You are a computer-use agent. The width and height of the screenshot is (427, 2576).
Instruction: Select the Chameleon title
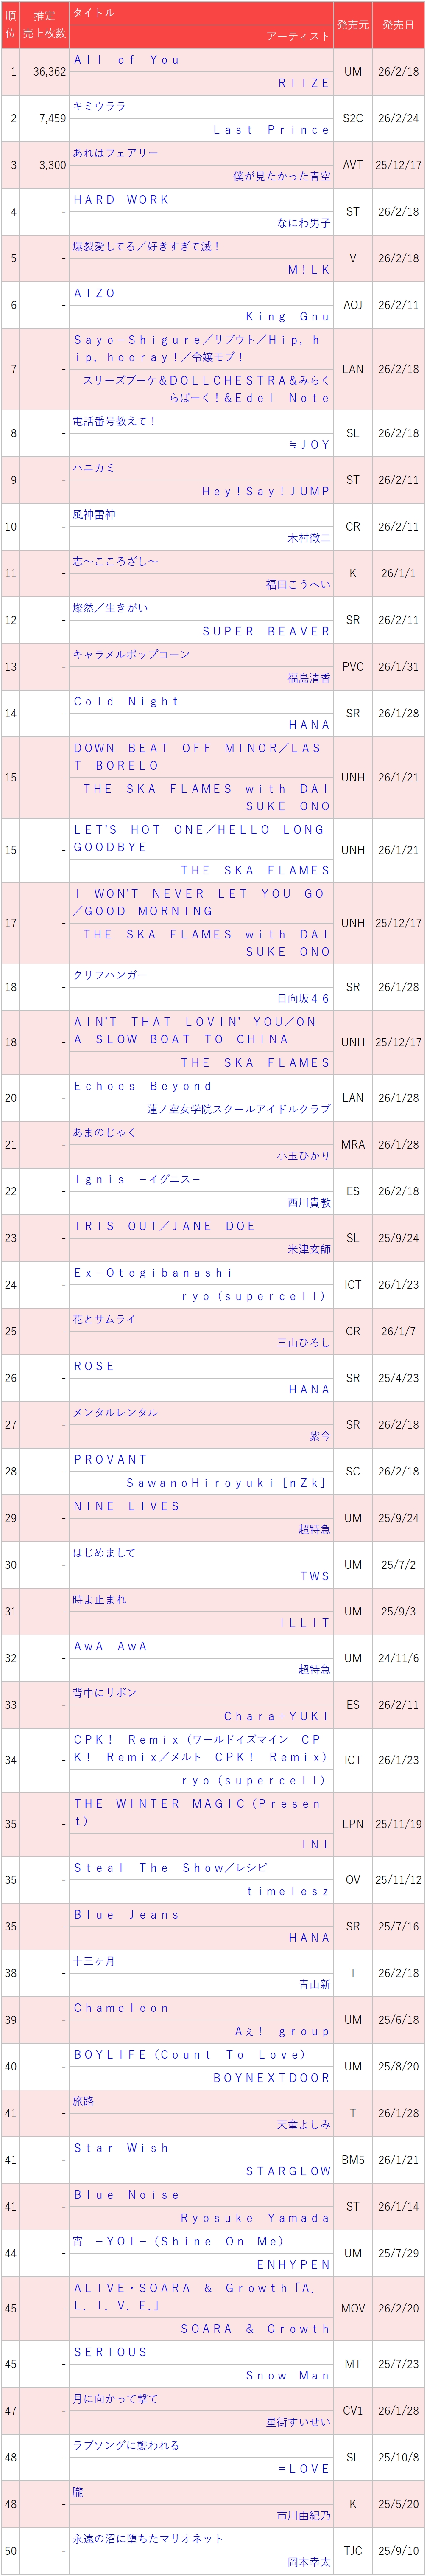coord(121,2007)
